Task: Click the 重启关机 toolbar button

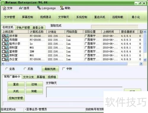Action: pos(100,17)
